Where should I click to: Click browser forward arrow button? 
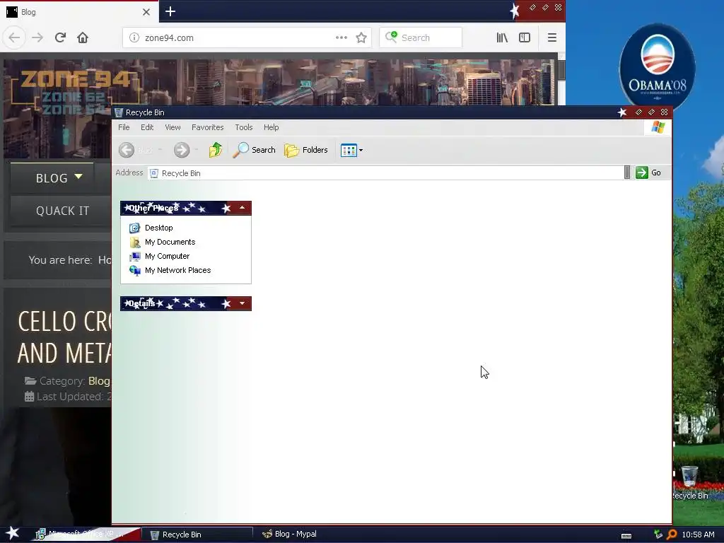[x=37, y=37]
